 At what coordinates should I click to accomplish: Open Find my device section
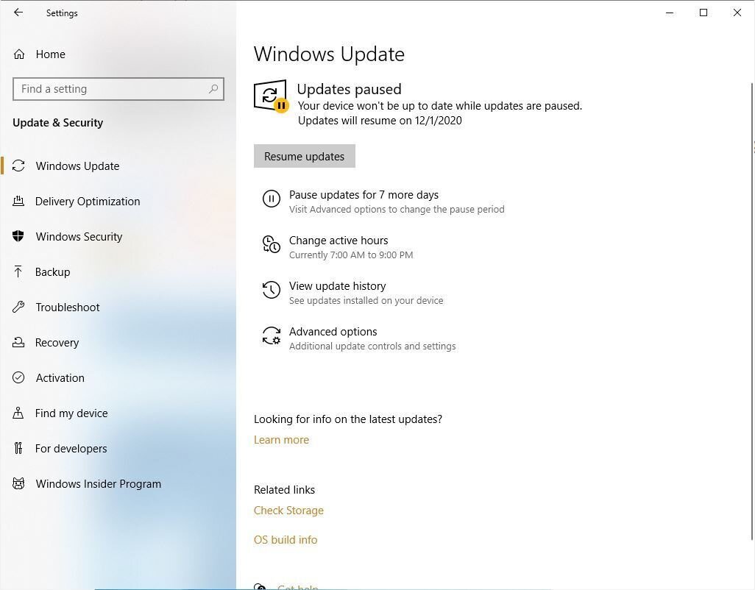[x=71, y=413]
